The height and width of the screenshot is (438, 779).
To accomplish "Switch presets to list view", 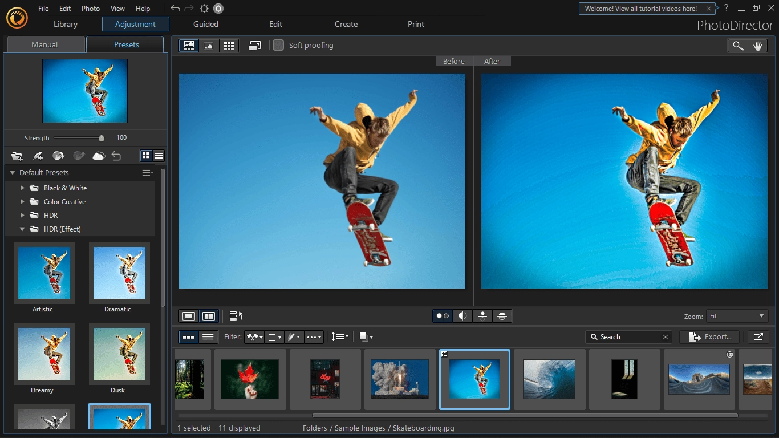I will (x=159, y=156).
